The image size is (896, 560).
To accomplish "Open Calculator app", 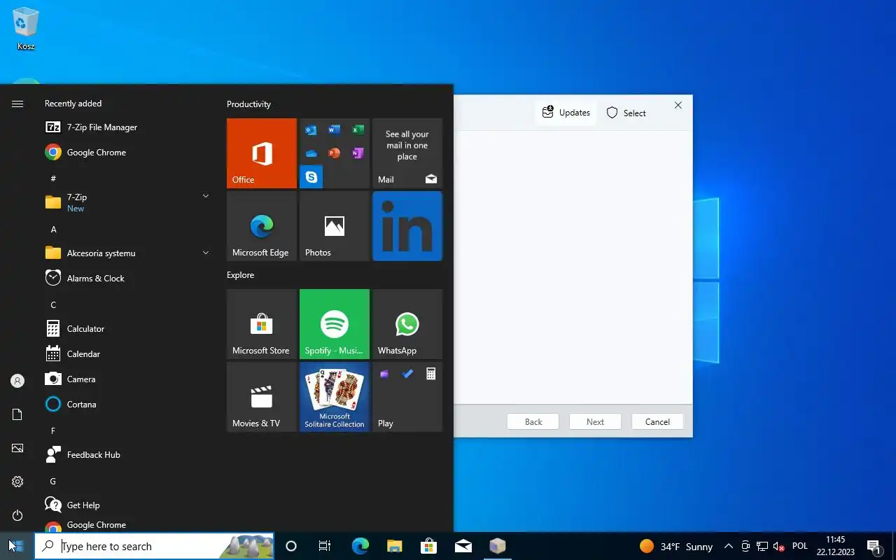I will pyautogui.click(x=127, y=329).
